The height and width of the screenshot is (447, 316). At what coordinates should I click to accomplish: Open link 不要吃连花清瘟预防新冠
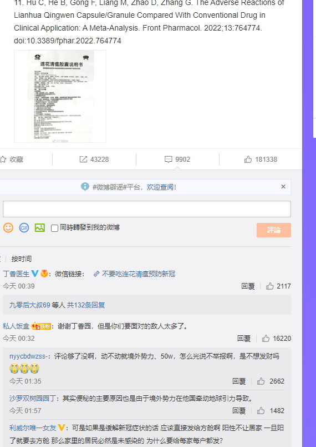(139, 274)
